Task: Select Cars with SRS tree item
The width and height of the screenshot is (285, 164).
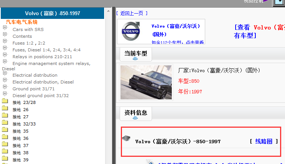Action: [x=28, y=29]
